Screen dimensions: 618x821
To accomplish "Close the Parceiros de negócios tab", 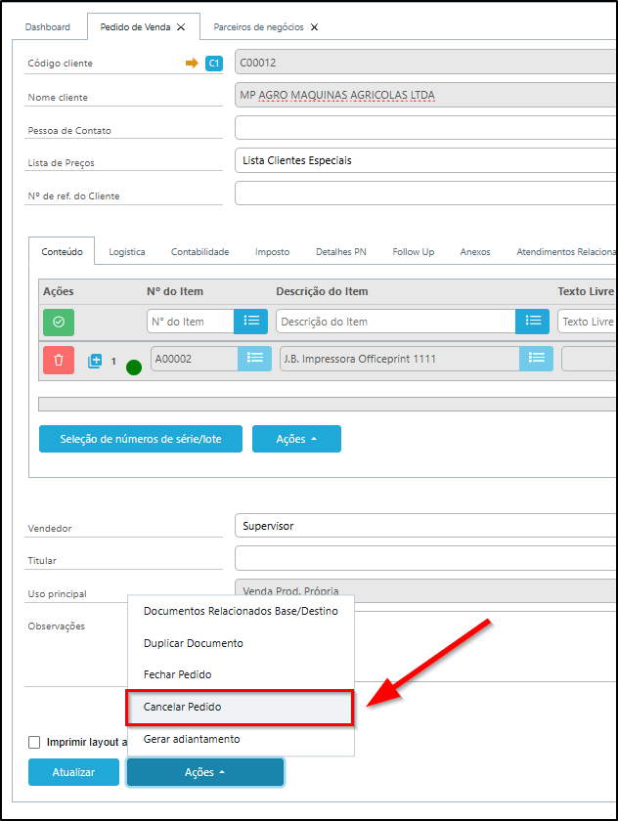I will click(x=314, y=27).
